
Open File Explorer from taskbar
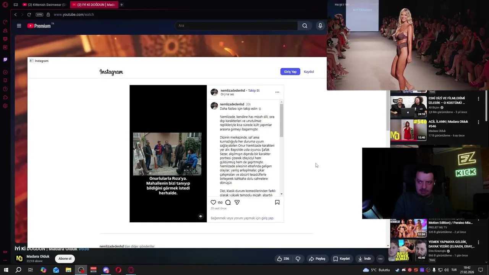68,270
